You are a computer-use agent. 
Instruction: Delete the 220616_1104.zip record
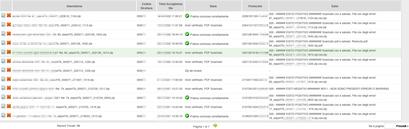[9, 16]
